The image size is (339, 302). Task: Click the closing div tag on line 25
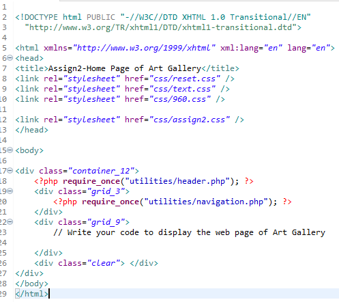[x=48, y=253]
